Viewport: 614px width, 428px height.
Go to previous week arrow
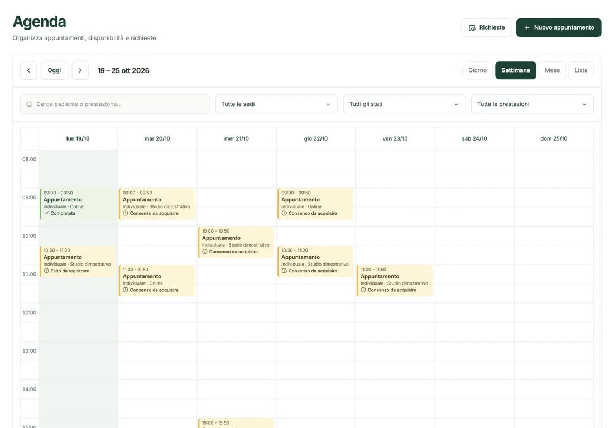click(x=28, y=70)
